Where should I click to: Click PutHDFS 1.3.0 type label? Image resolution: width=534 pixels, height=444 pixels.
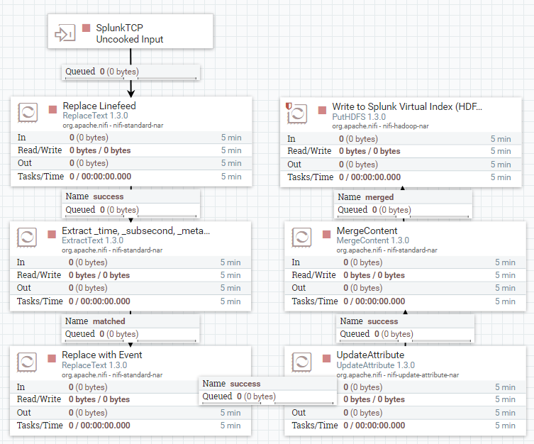(x=359, y=117)
